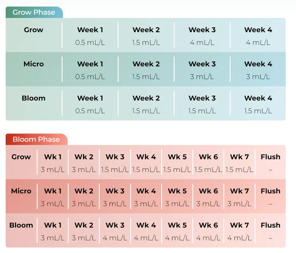296x253 pixels.
Task: Click Week 3 cell showing 4 mL/L in Grow Phase
Action: click(202, 36)
